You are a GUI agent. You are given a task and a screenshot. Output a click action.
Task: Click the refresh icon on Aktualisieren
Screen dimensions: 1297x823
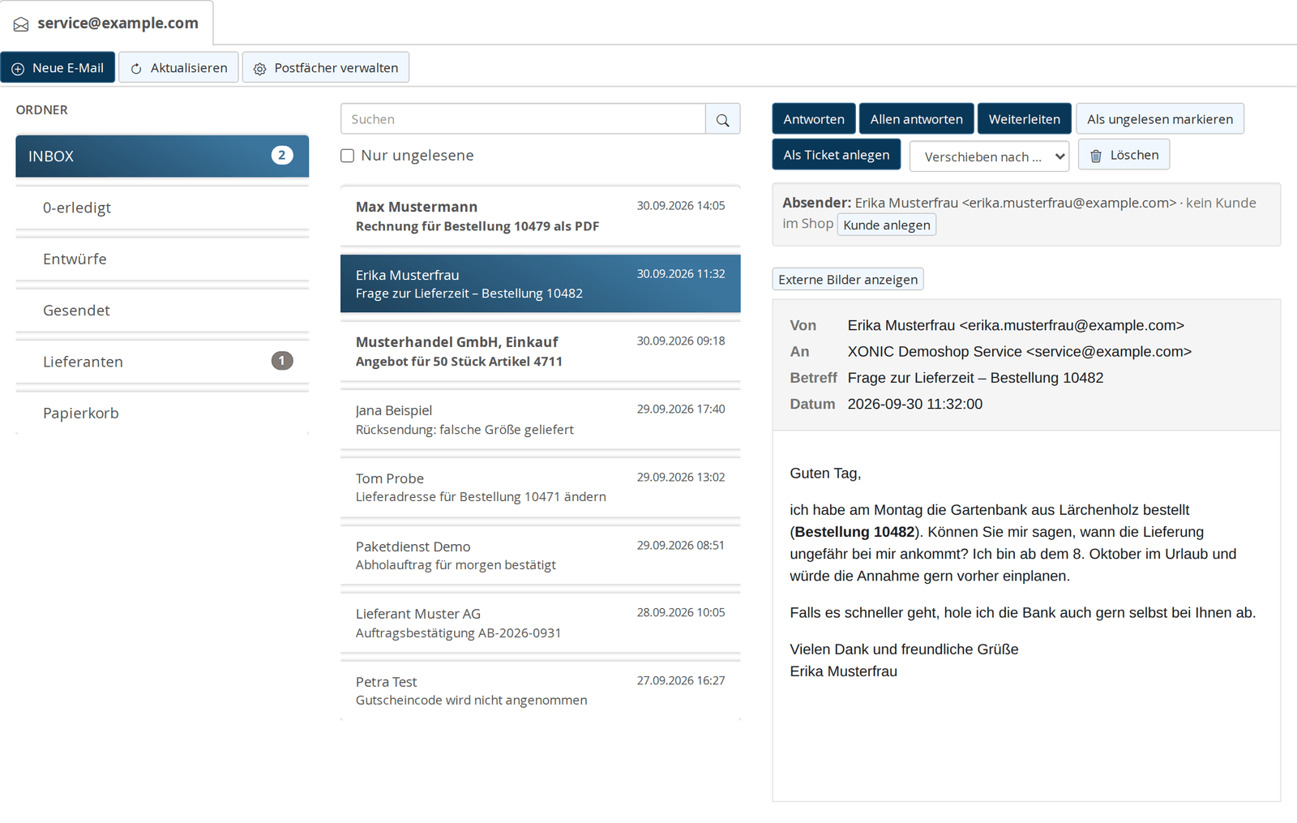[136, 69]
